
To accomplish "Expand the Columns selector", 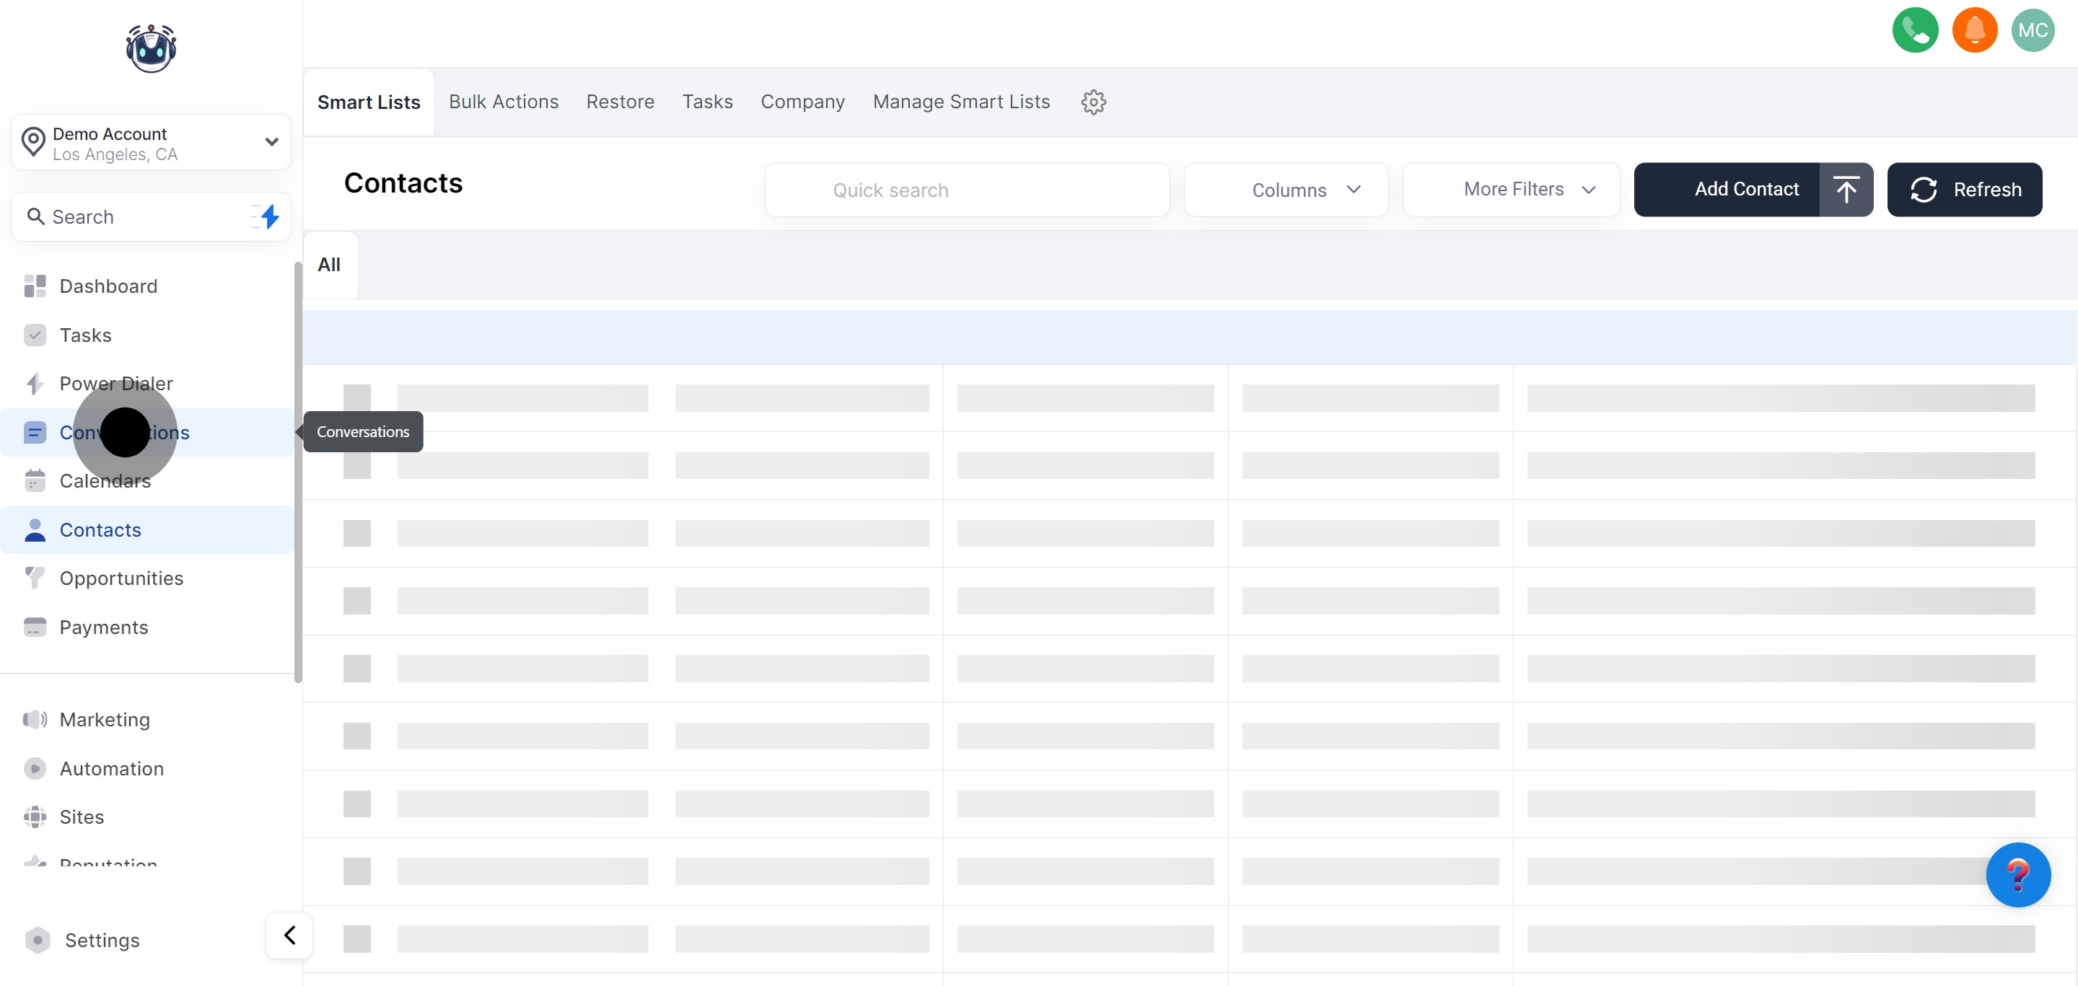I will (x=1286, y=190).
